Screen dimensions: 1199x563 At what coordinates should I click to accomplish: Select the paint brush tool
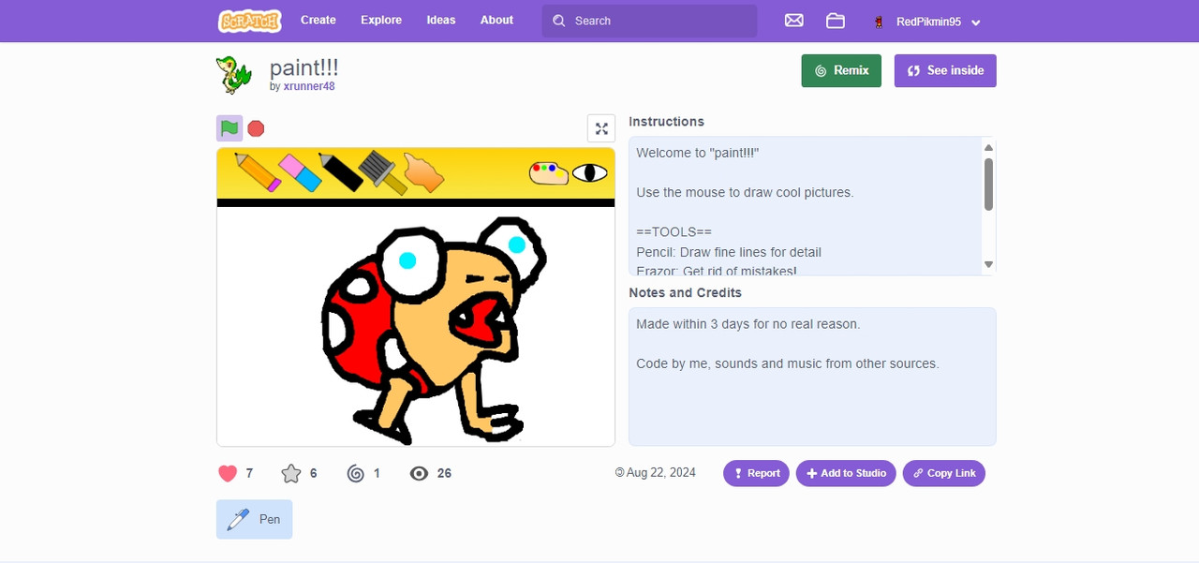click(382, 172)
